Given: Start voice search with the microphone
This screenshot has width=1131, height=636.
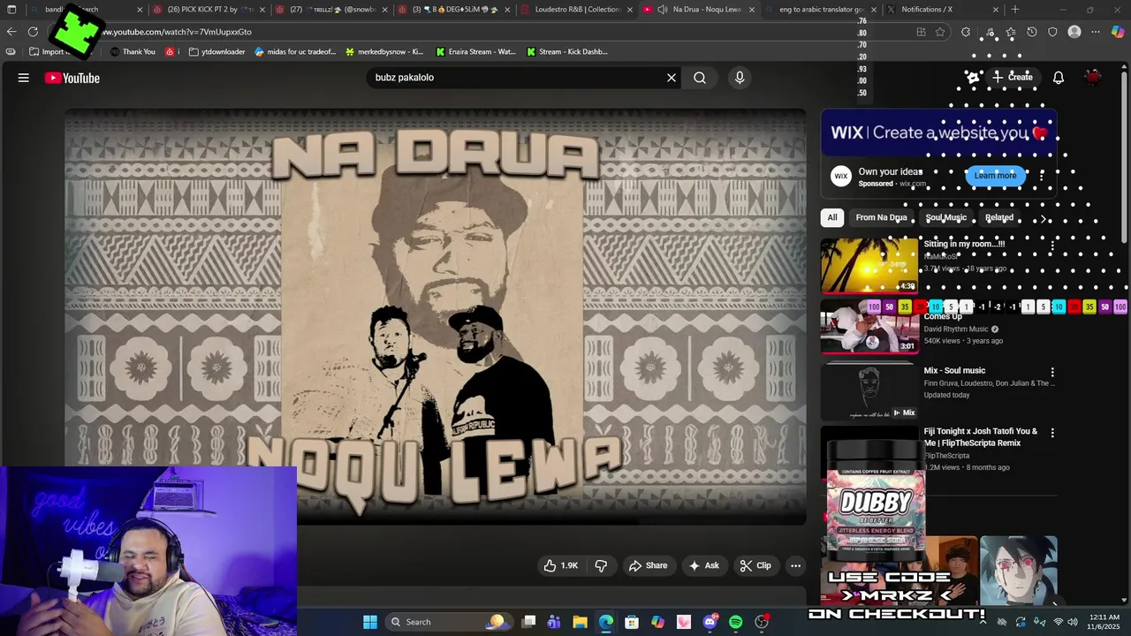Looking at the screenshot, I should pos(740,78).
